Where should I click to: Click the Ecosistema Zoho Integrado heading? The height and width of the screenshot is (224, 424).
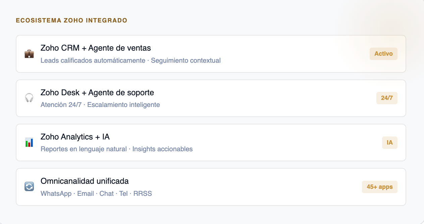(71, 20)
